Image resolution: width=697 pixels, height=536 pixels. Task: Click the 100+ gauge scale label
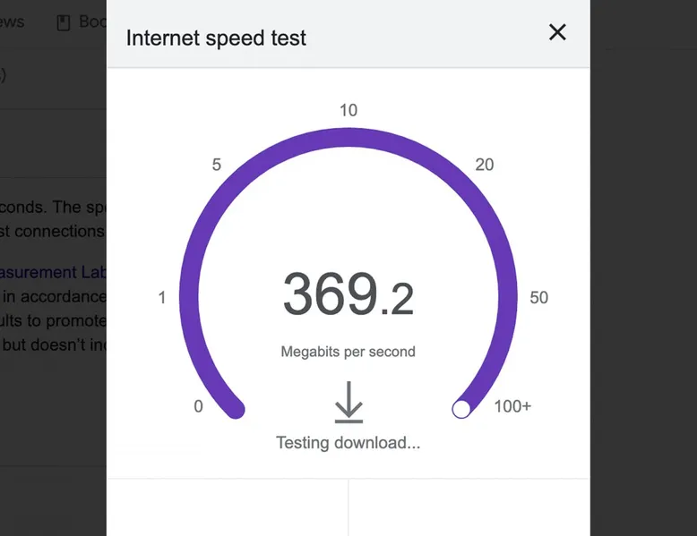tap(512, 407)
